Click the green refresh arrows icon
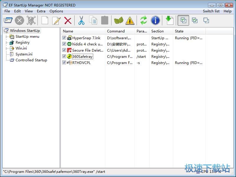The image size is (236, 177). pos(144,20)
